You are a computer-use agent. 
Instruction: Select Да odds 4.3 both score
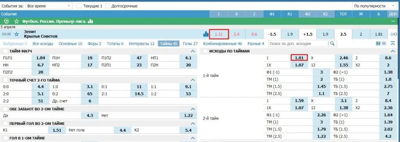pos(90,115)
